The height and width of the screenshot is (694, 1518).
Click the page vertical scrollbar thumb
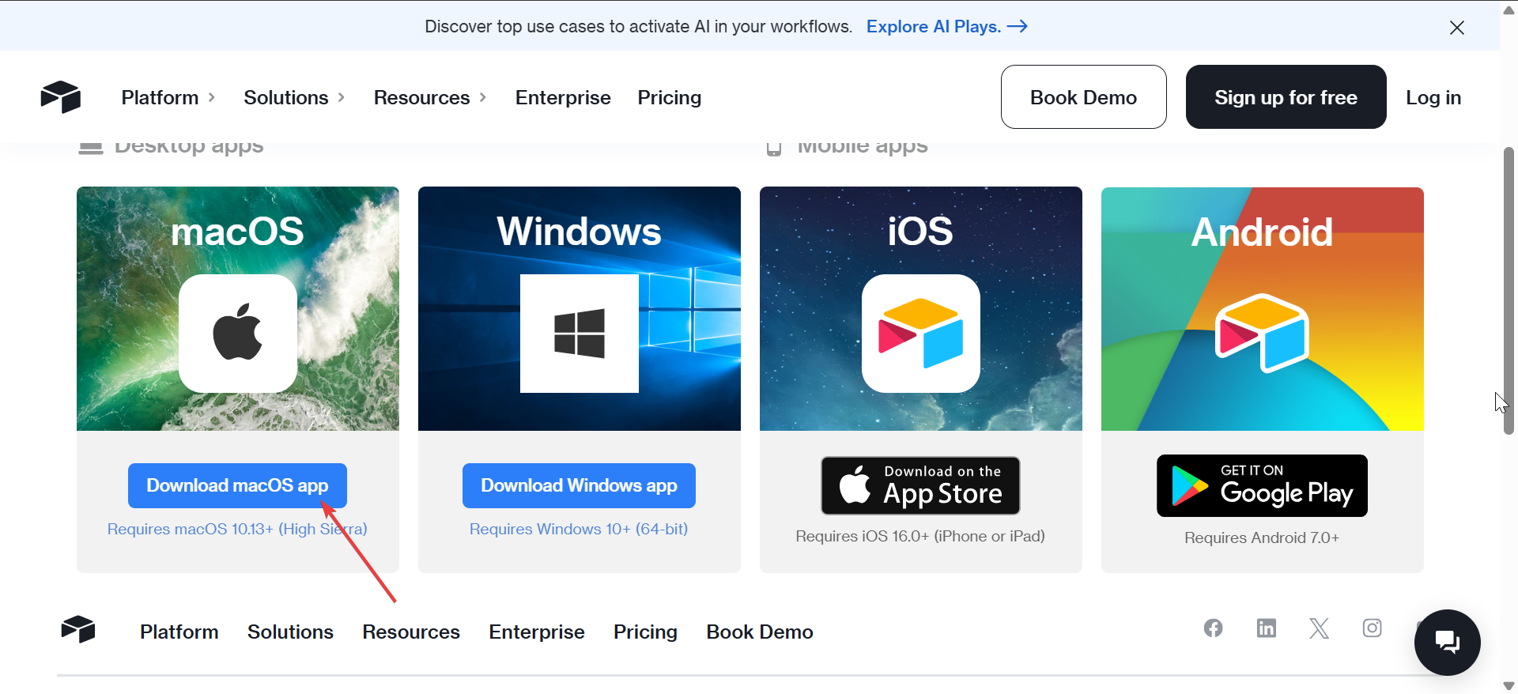(x=1509, y=290)
